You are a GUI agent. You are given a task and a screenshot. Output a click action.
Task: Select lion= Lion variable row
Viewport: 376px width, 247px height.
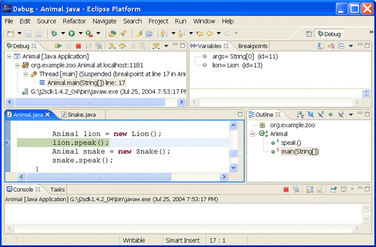(237, 65)
